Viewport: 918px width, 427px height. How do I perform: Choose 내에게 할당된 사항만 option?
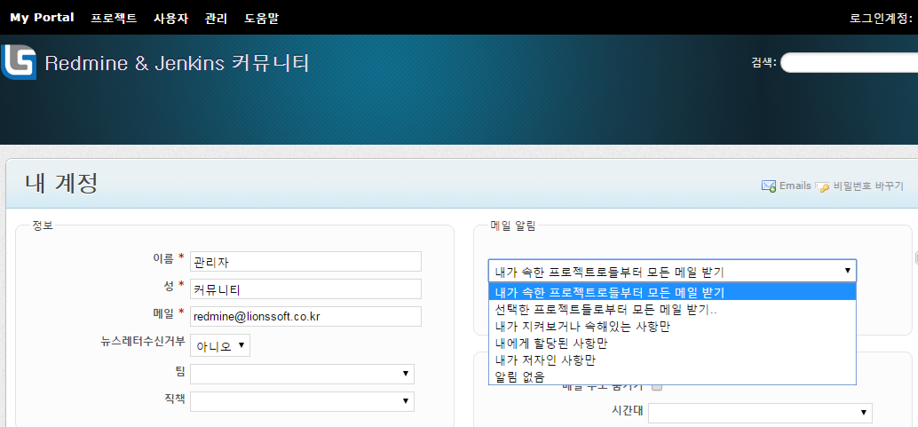tap(550, 343)
